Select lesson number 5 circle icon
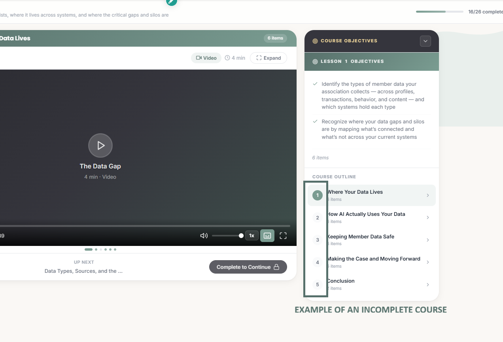 tap(317, 285)
